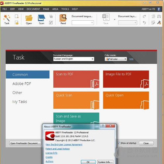Click the ABBYY FineReader title bar logo
This screenshot has width=164, height=164.
(2, 3)
